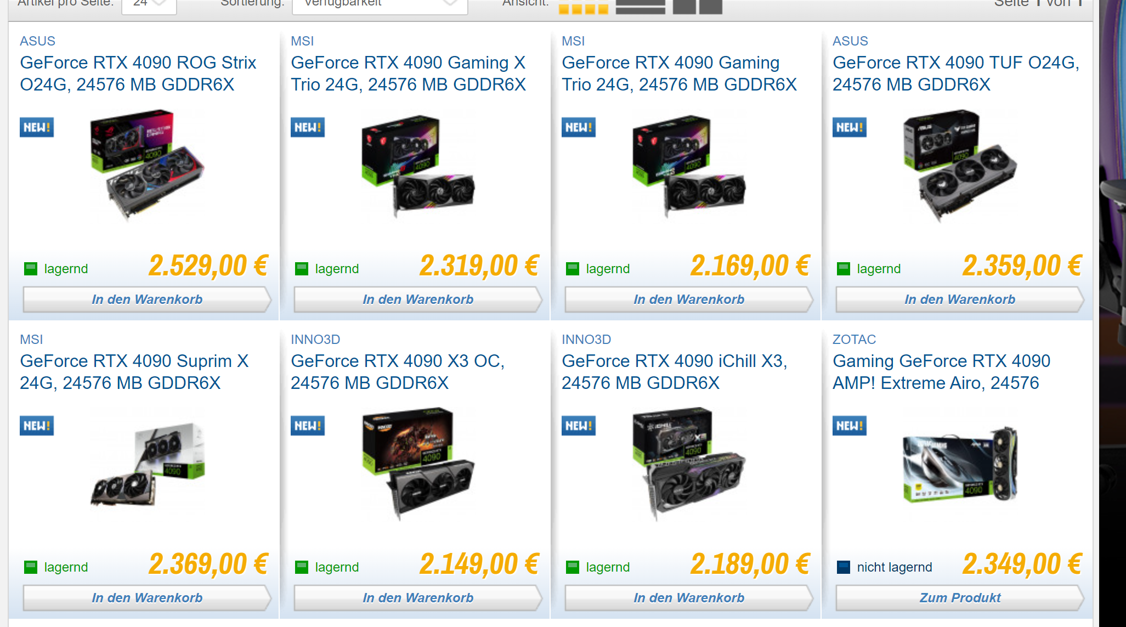The width and height of the screenshot is (1126, 627).
Task: Switch to the list view icon
Action: pyautogui.click(x=640, y=7)
